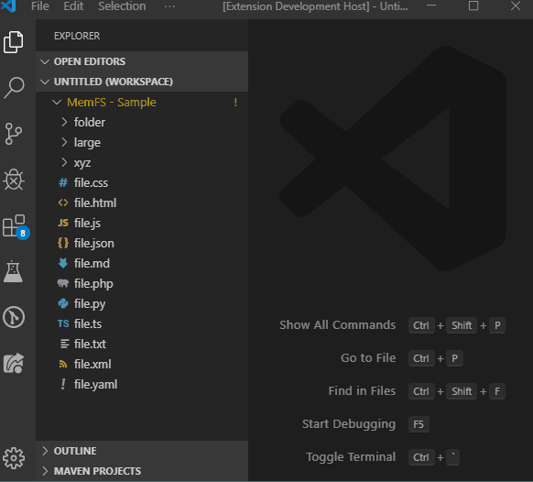
Task: Collapse the Untitled (Workspace) section
Action: click(45, 82)
